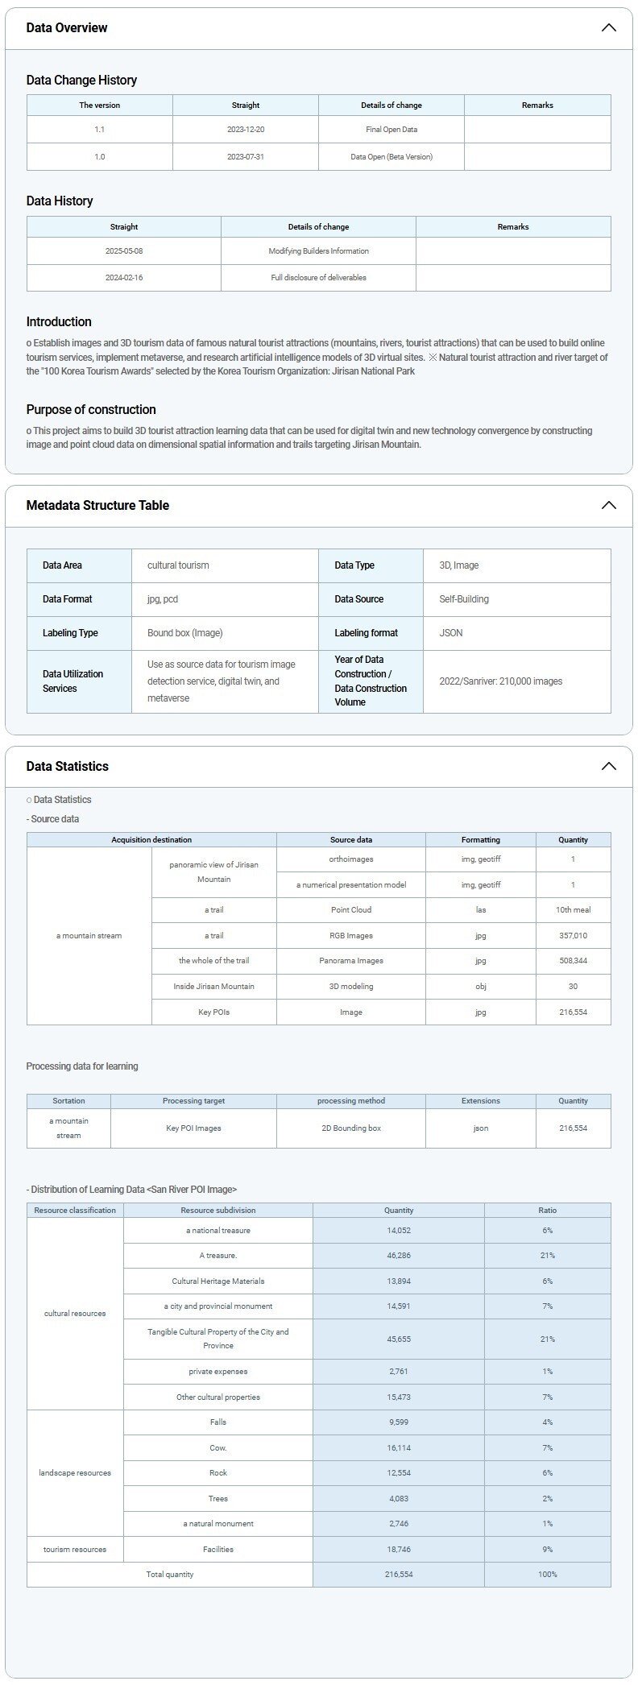638x1685 pixels.
Task: Click the Final Open Data cell
Action: click(391, 129)
